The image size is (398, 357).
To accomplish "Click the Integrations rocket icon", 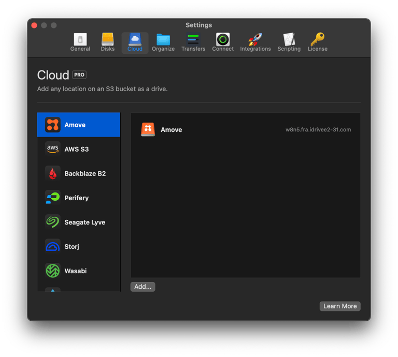I will tap(255, 40).
